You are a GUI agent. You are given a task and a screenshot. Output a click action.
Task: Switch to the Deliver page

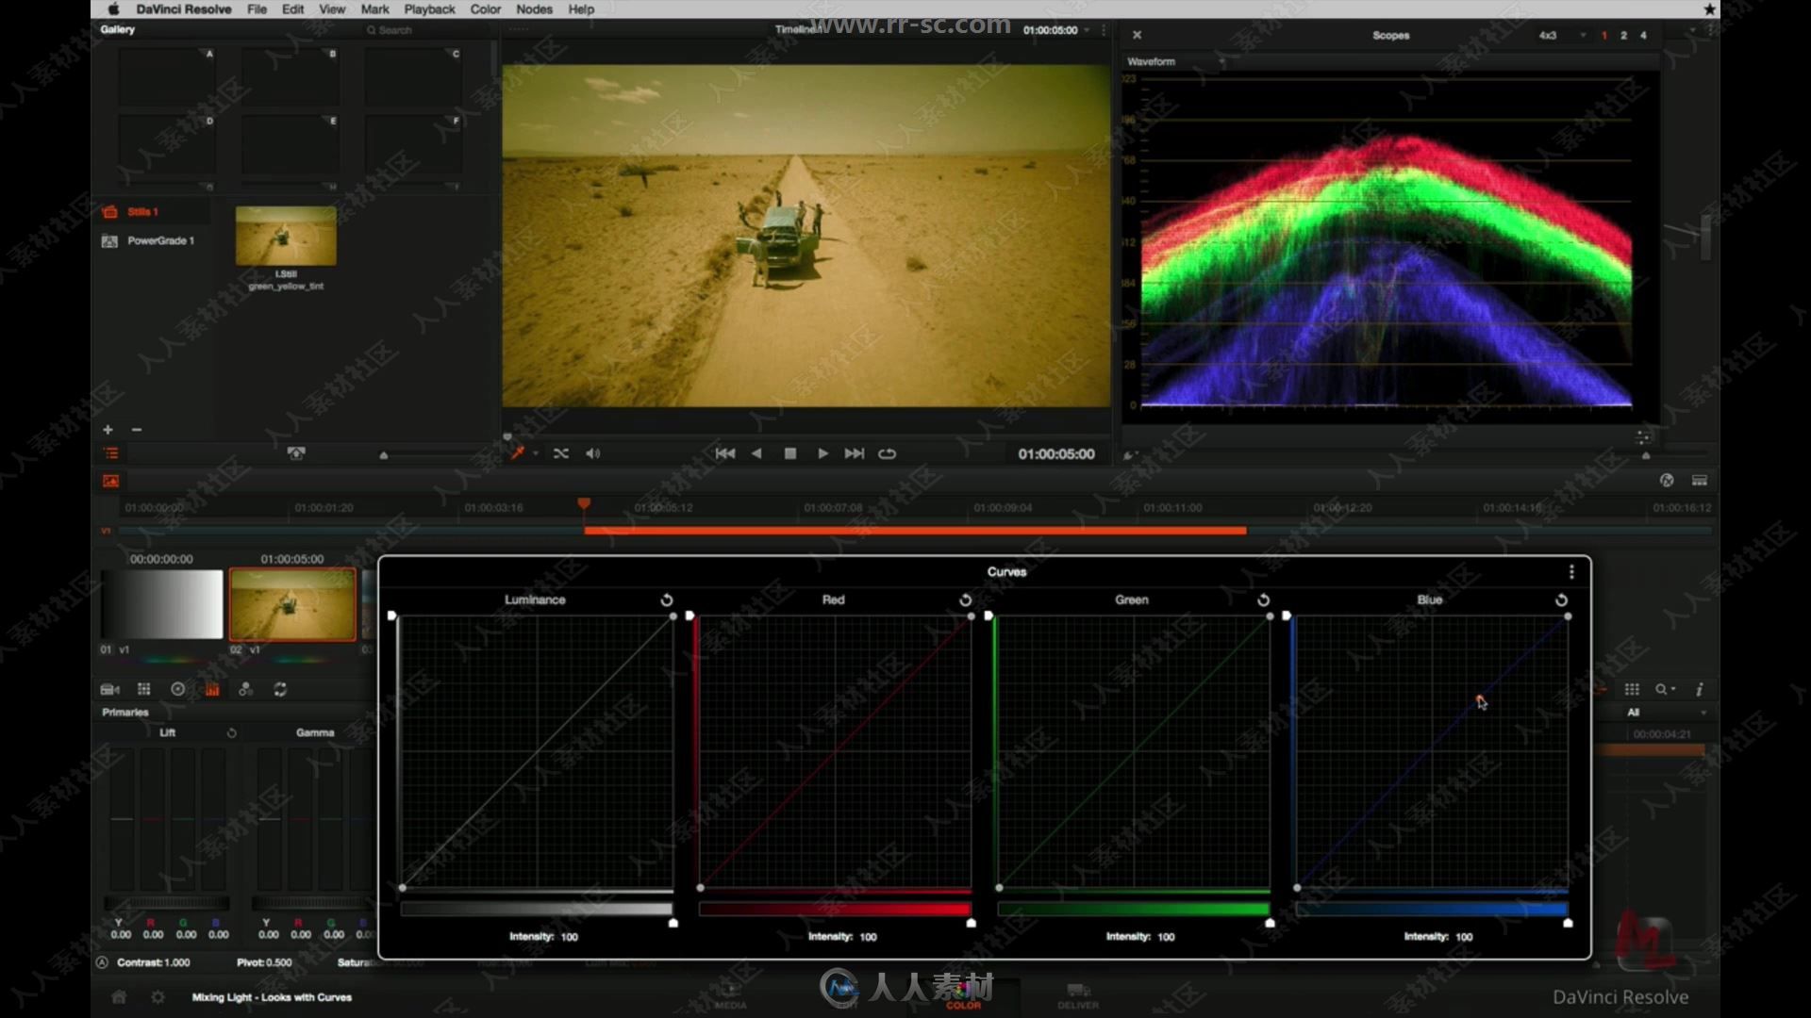[1078, 996]
